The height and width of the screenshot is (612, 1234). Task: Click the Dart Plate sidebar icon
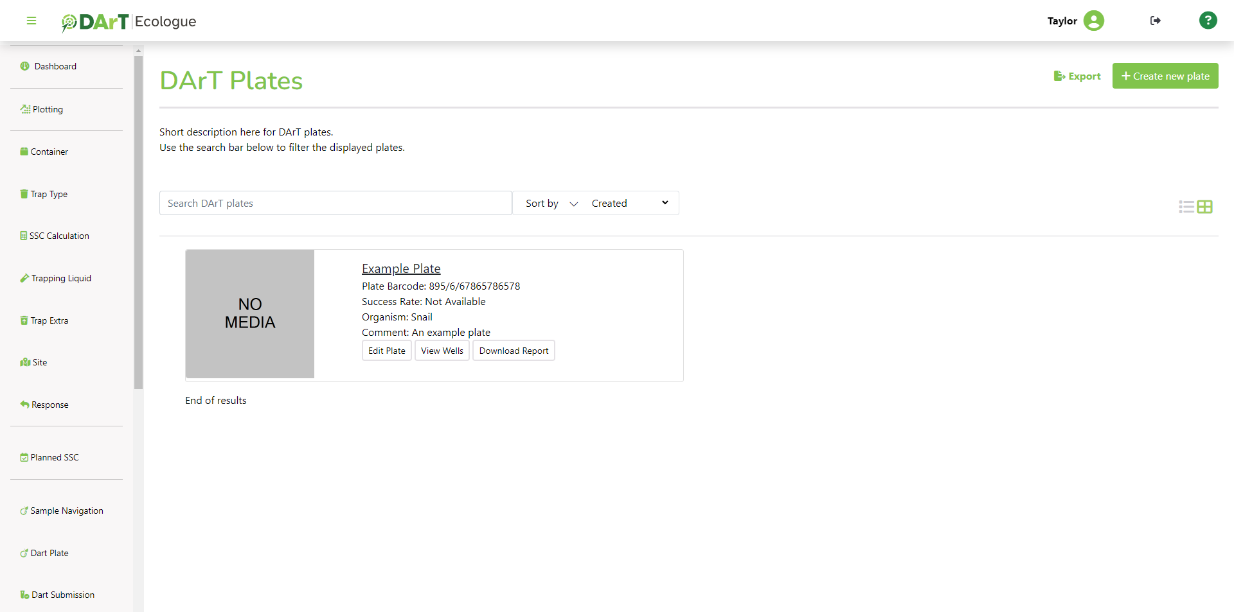(x=24, y=553)
